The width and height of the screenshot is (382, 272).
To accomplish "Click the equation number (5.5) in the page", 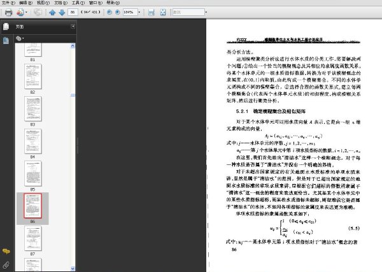I will click(x=354, y=229).
